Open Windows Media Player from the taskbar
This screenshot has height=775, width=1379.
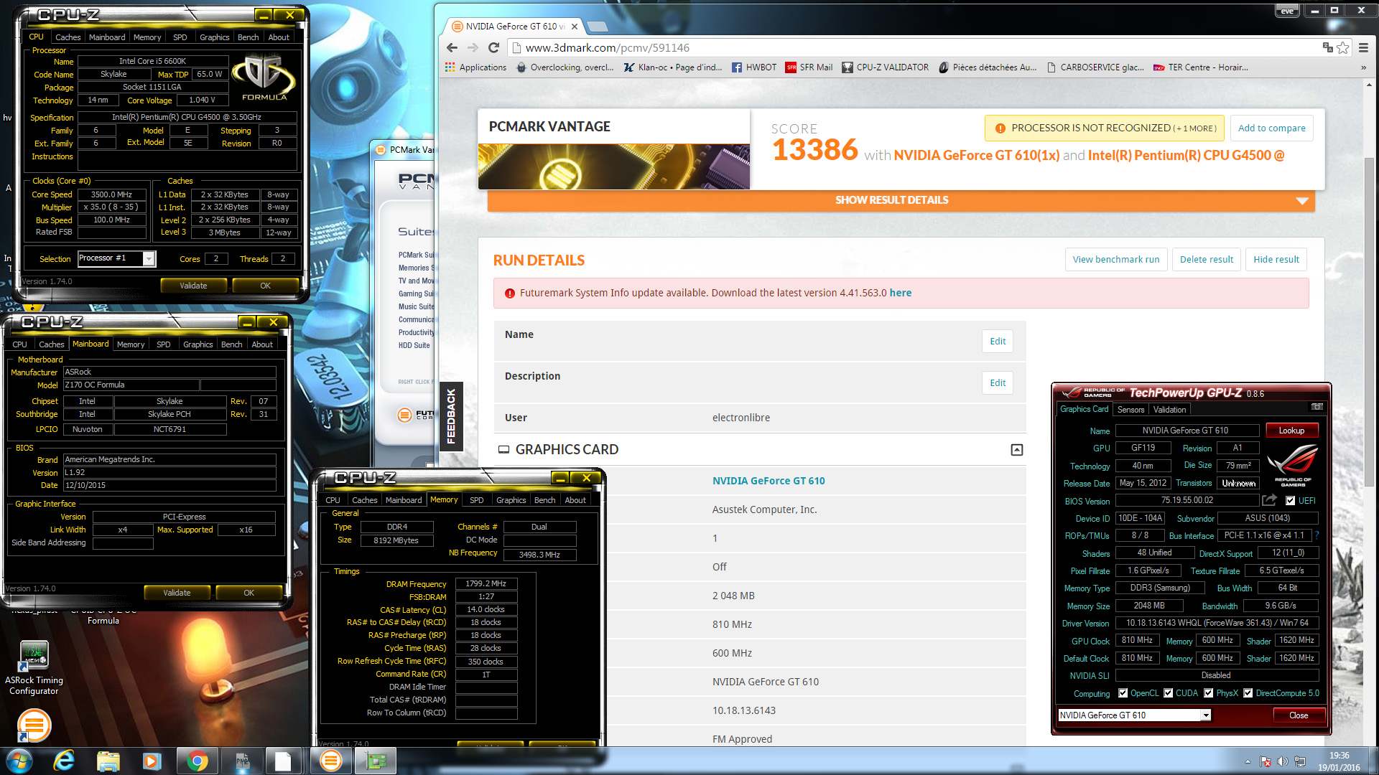click(152, 761)
